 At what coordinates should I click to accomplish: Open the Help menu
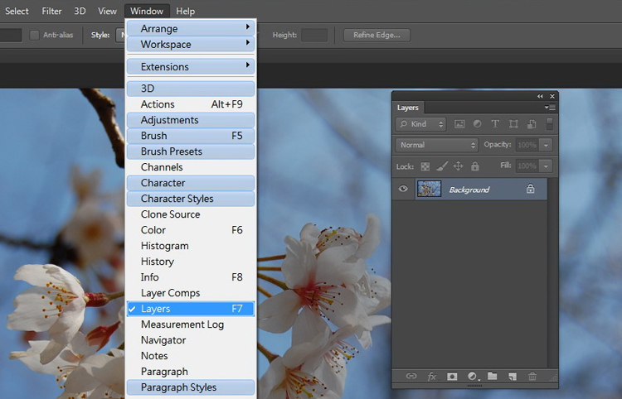pos(185,11)
